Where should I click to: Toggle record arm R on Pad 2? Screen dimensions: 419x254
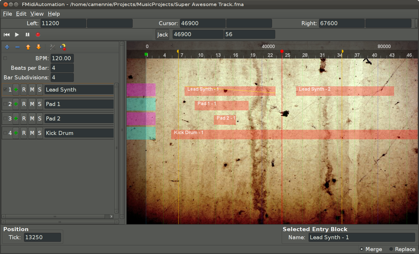(24, 119)
